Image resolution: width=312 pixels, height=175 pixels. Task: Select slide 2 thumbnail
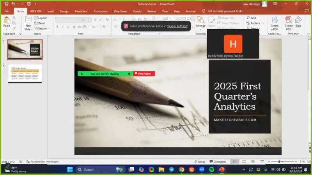pos(25,73)
